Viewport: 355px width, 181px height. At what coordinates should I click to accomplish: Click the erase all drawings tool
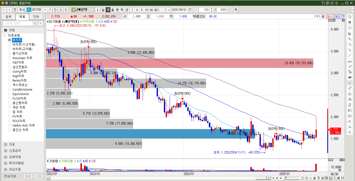[x=350, y=72]
